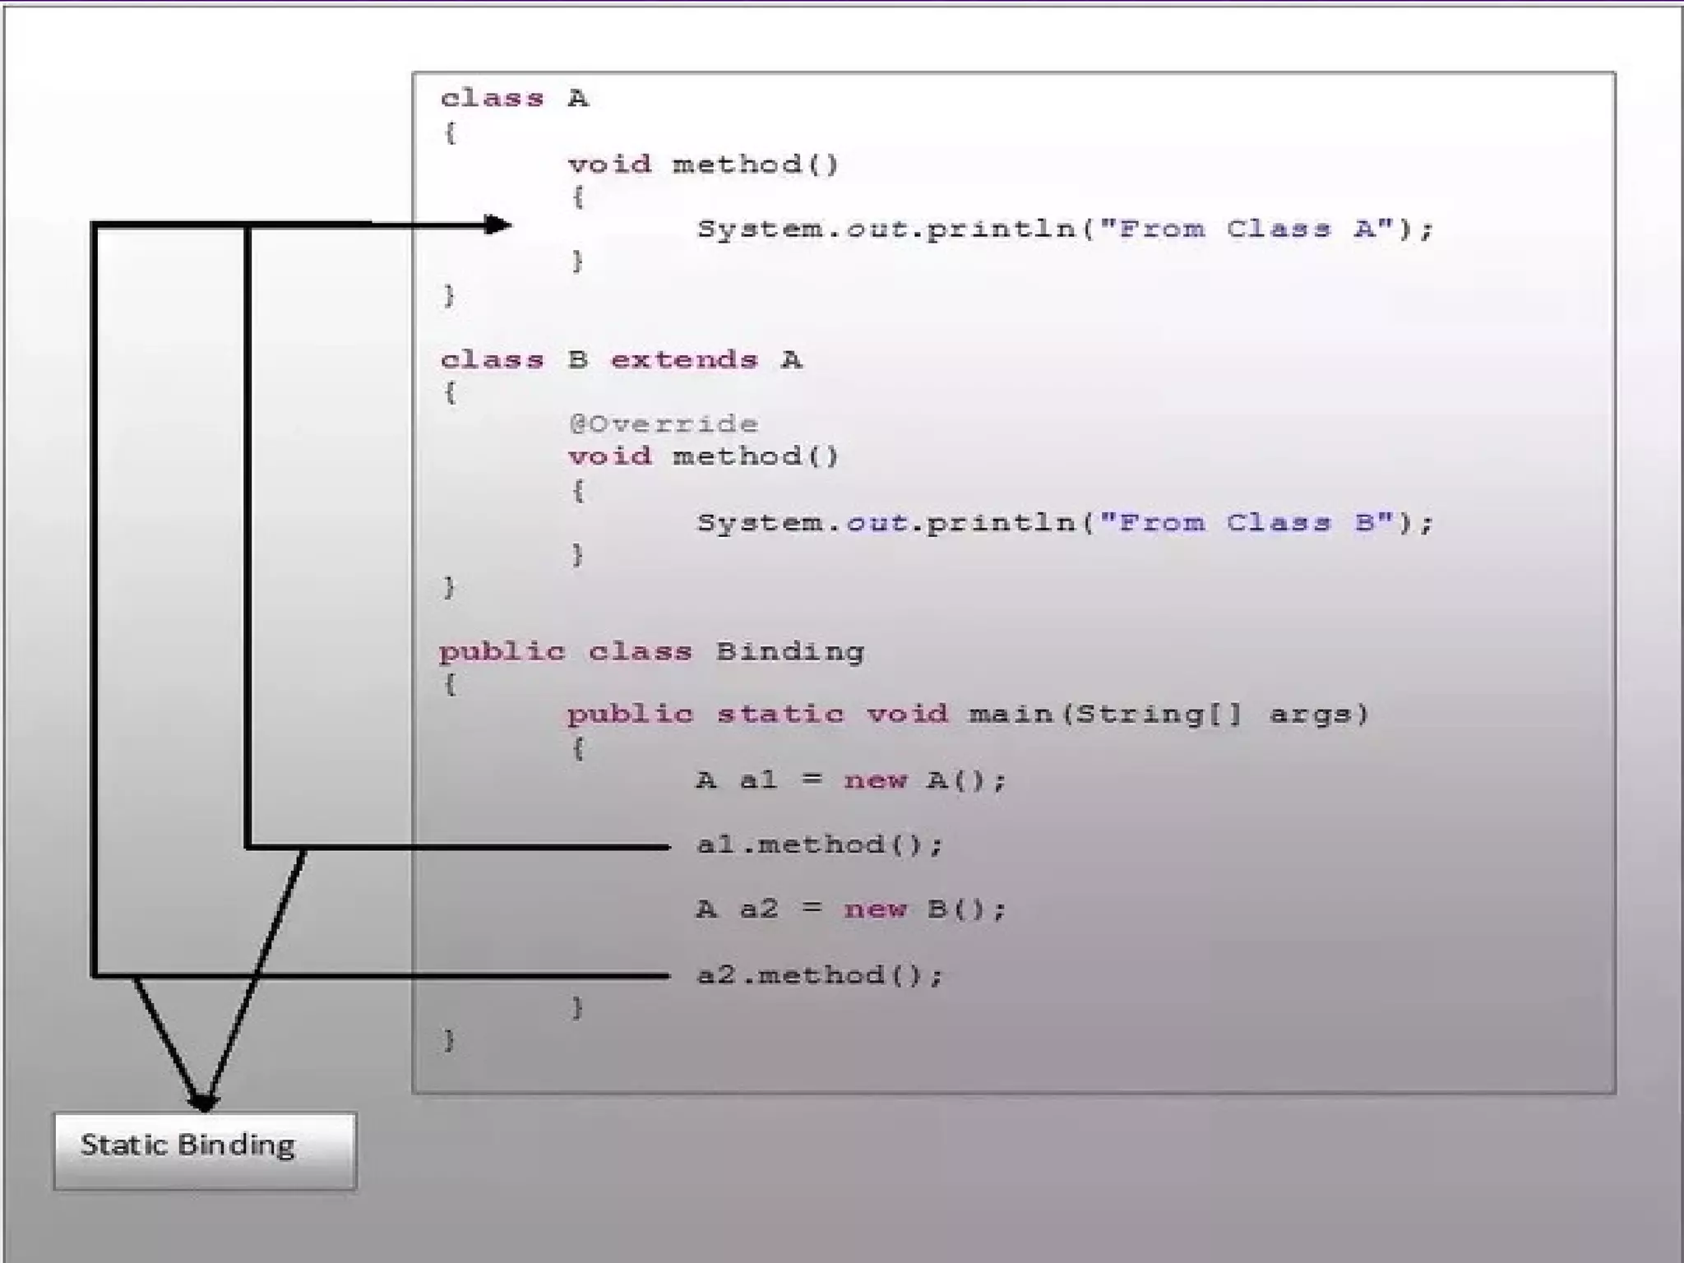Viewport: 1684px width, 1263px height.
Task: Click the a2.method(); call line
Action: coord(819,975)
